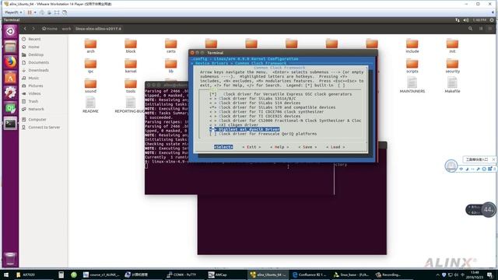The height and width of the screenshot is (280, 498).
Task: Toggle SiLabs 514 devices clock driver option
Action: coord(254,103)
